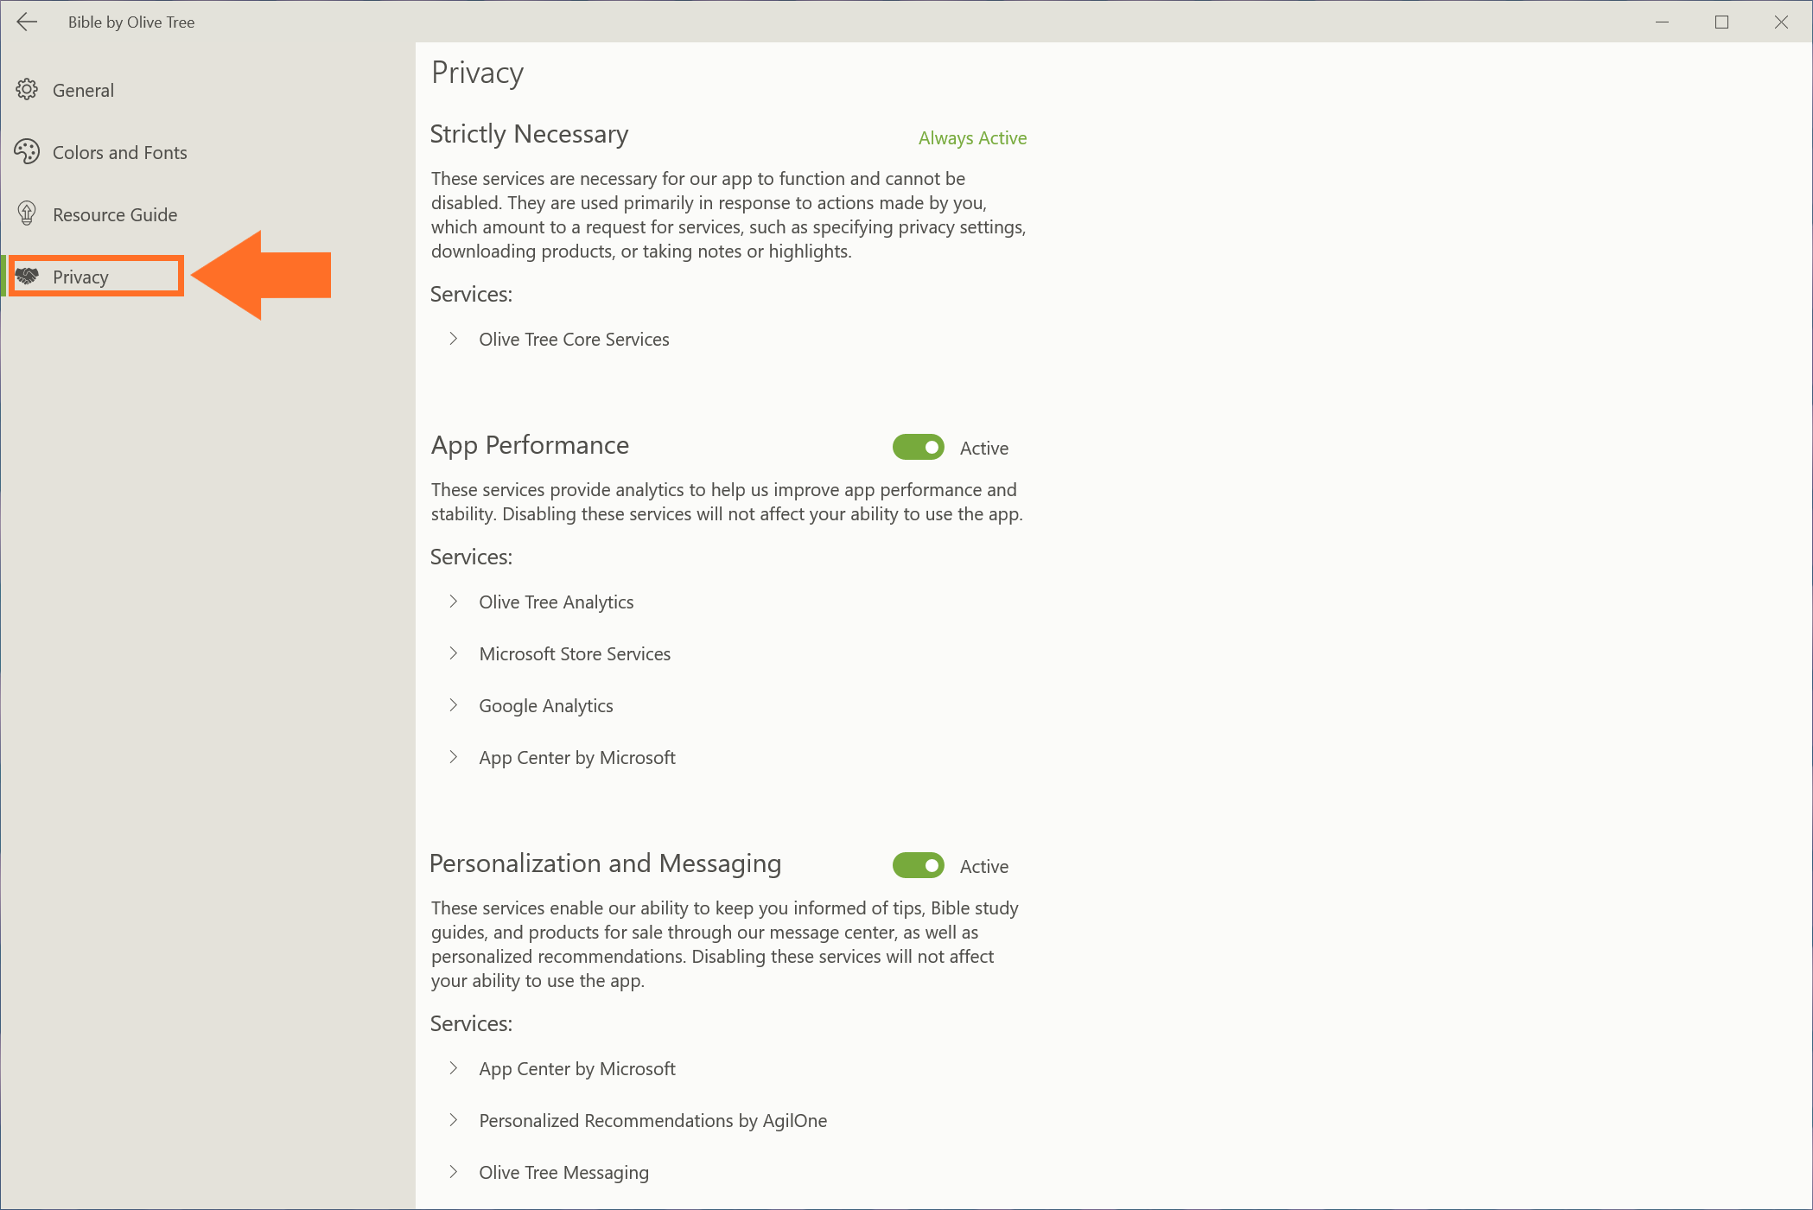Image resolution: width=1813 pixels, height=1210 pixels.
Task: Open the Colors and Fonts section
Action: coord(120,153)
